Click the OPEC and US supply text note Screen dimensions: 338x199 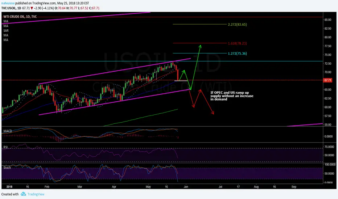click(x=232, y=96)
